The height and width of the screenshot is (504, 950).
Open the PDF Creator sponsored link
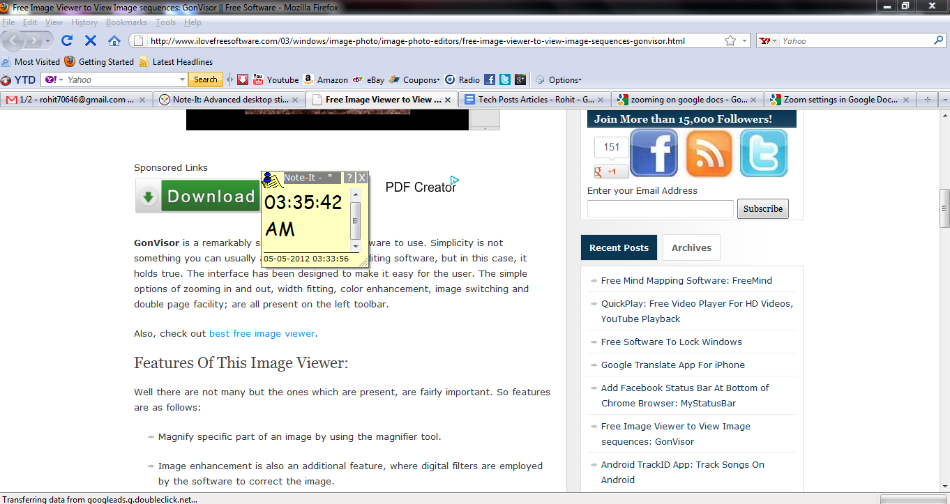[x=421, y=188]
